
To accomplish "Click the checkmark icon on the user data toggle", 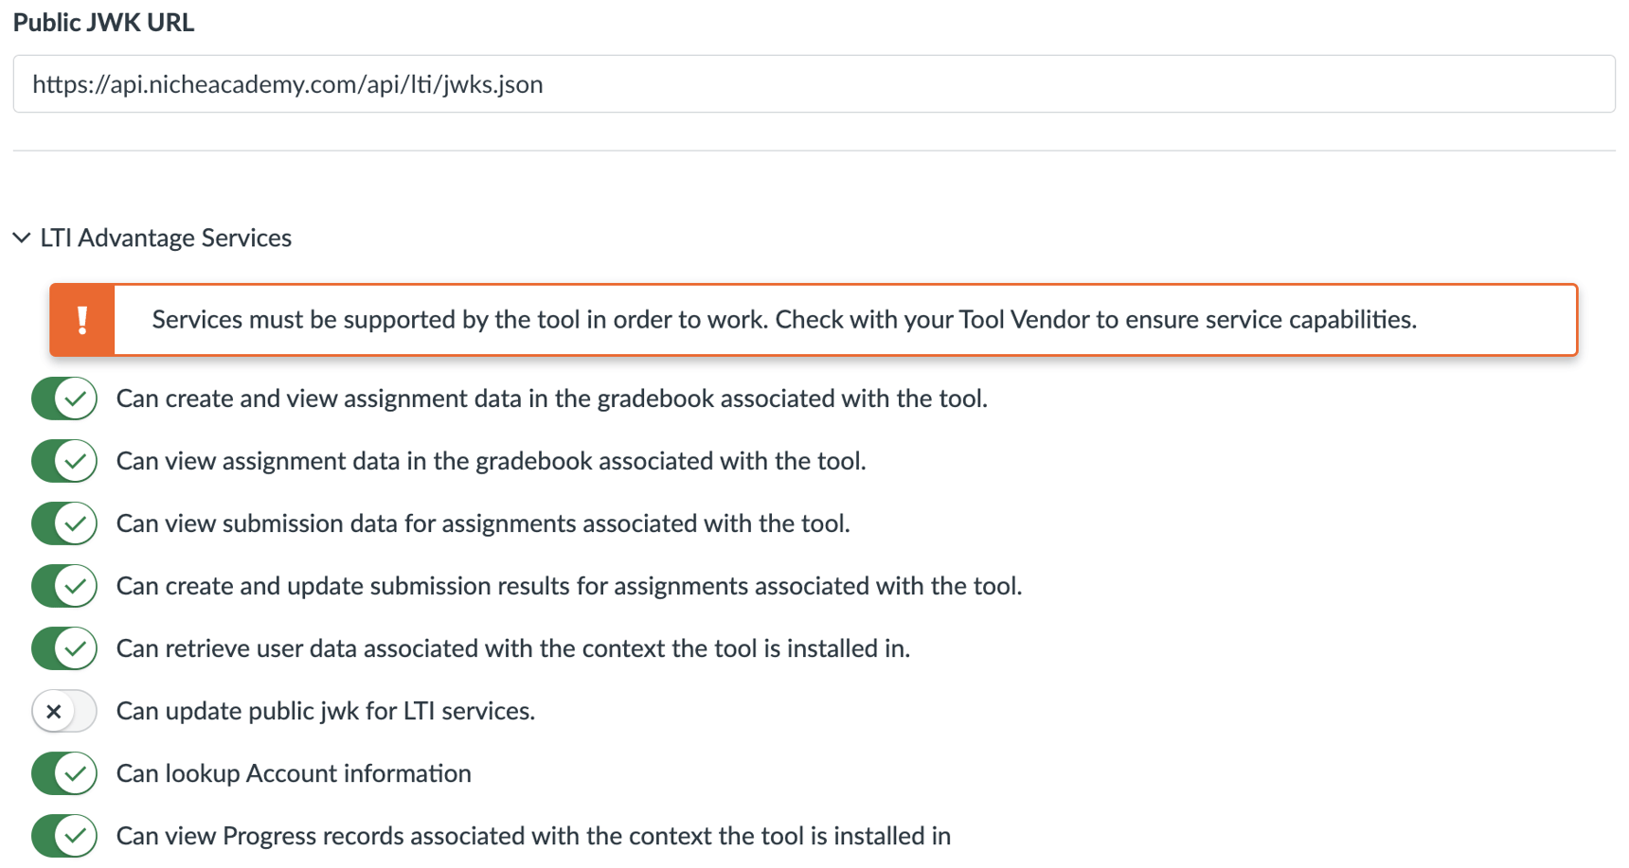I will click(75, 648).
